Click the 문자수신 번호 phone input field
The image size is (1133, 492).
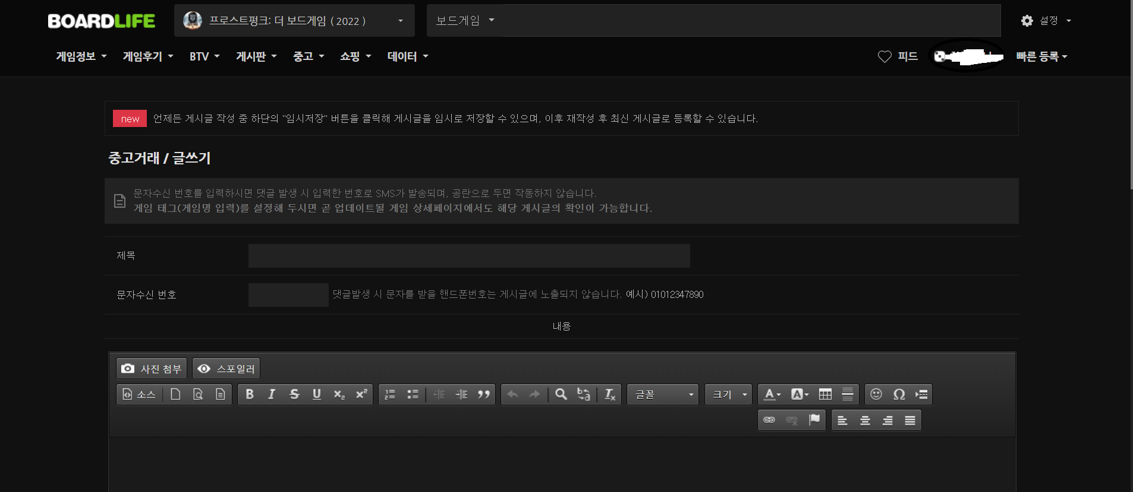pyautogui.click(x=288, y=295)
